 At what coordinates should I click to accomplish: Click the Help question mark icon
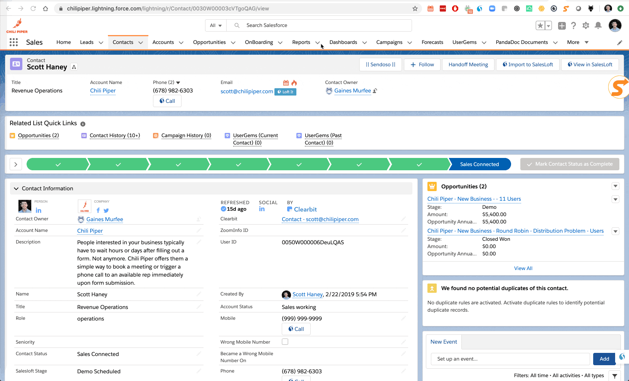573,25
